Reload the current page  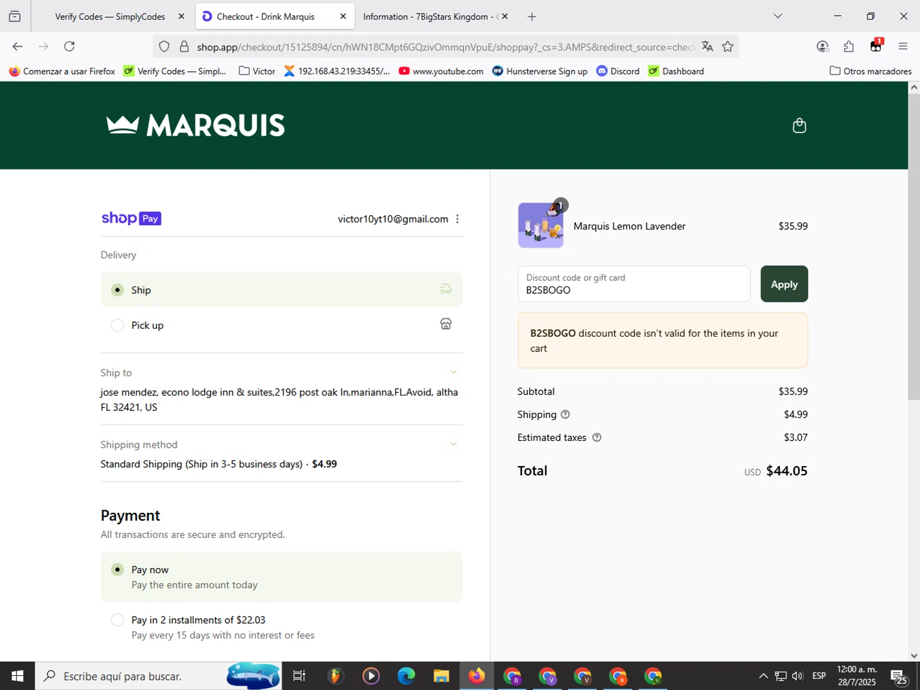click(69, 47)
